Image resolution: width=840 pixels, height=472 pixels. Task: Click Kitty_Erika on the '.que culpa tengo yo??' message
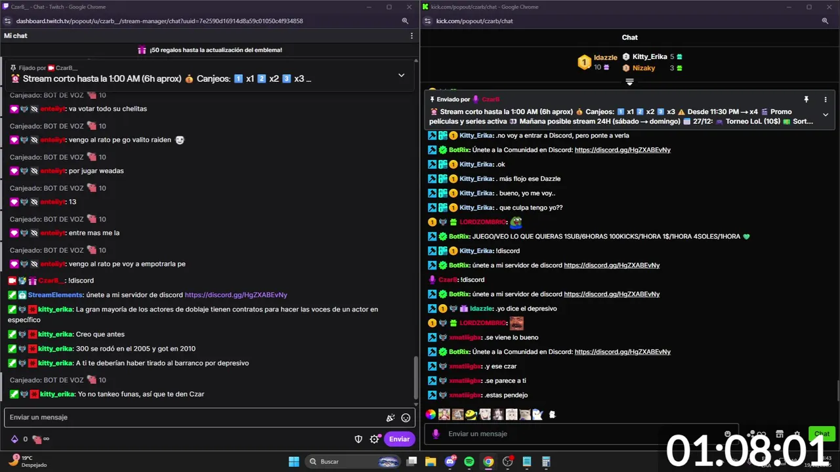tap(476, 208)
